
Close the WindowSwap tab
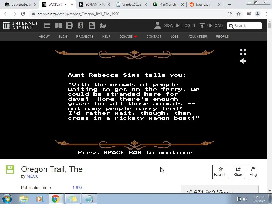coord(146,5)
